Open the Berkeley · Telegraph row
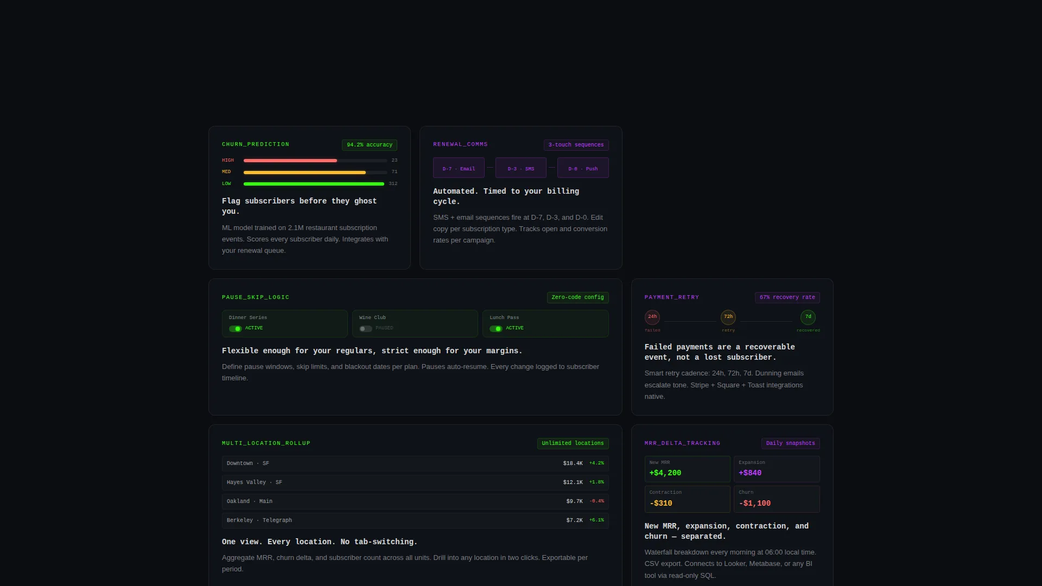 pyautogui.click(x=415, y=520)
